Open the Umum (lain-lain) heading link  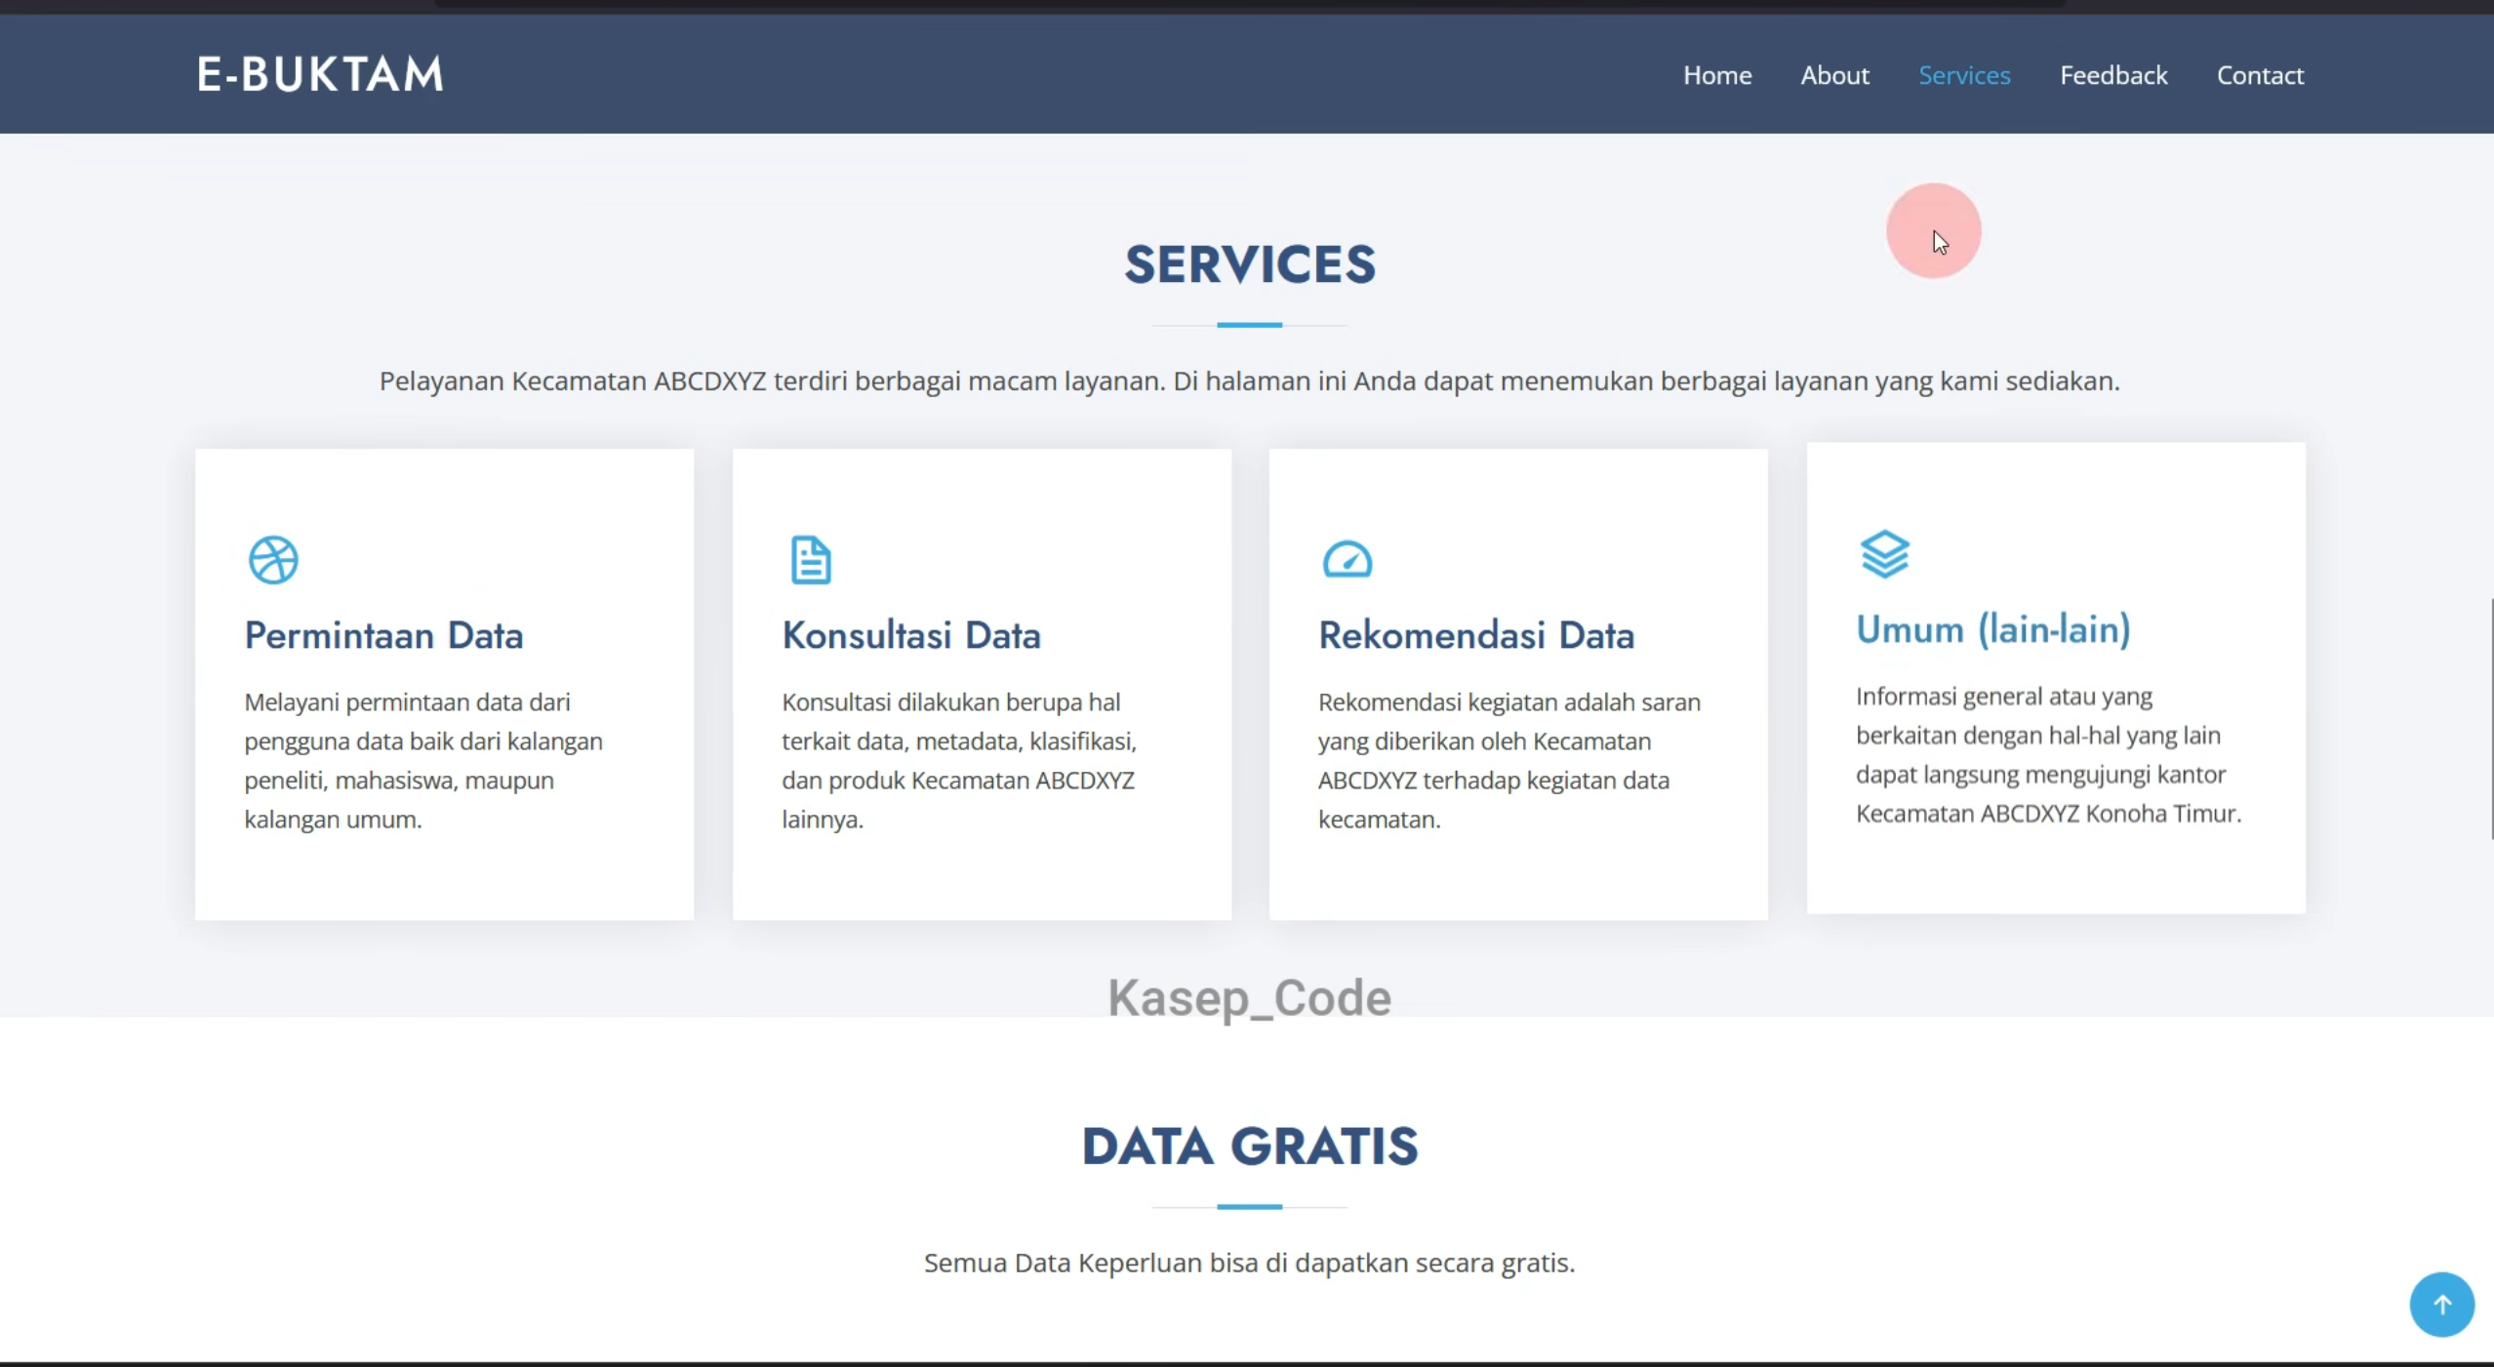(x=1992, y=629)
